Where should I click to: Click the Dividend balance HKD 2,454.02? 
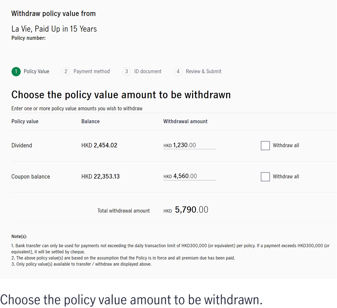[x=99, y=146]
